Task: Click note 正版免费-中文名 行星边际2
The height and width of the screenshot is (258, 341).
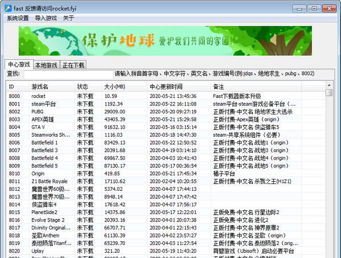Action: (x=246, y=212)
